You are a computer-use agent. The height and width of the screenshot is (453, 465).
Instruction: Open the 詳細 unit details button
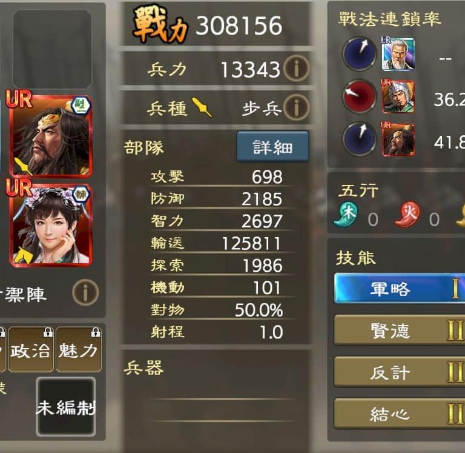tap(272, 147)
